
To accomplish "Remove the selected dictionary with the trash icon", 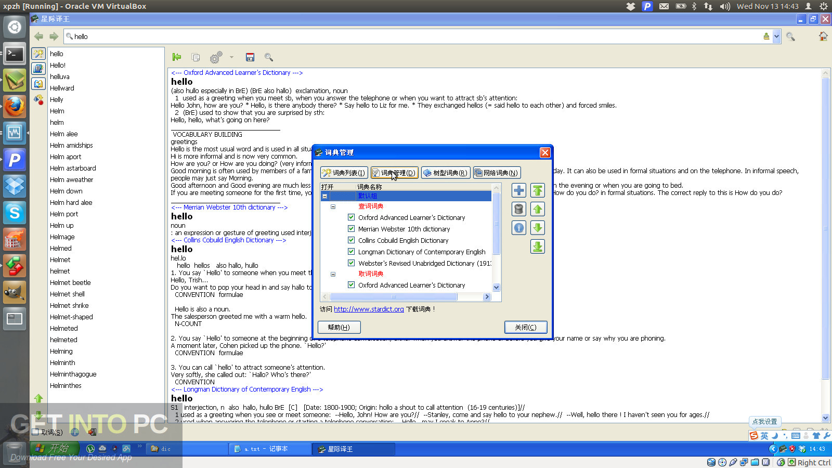I will coord(519,209).
